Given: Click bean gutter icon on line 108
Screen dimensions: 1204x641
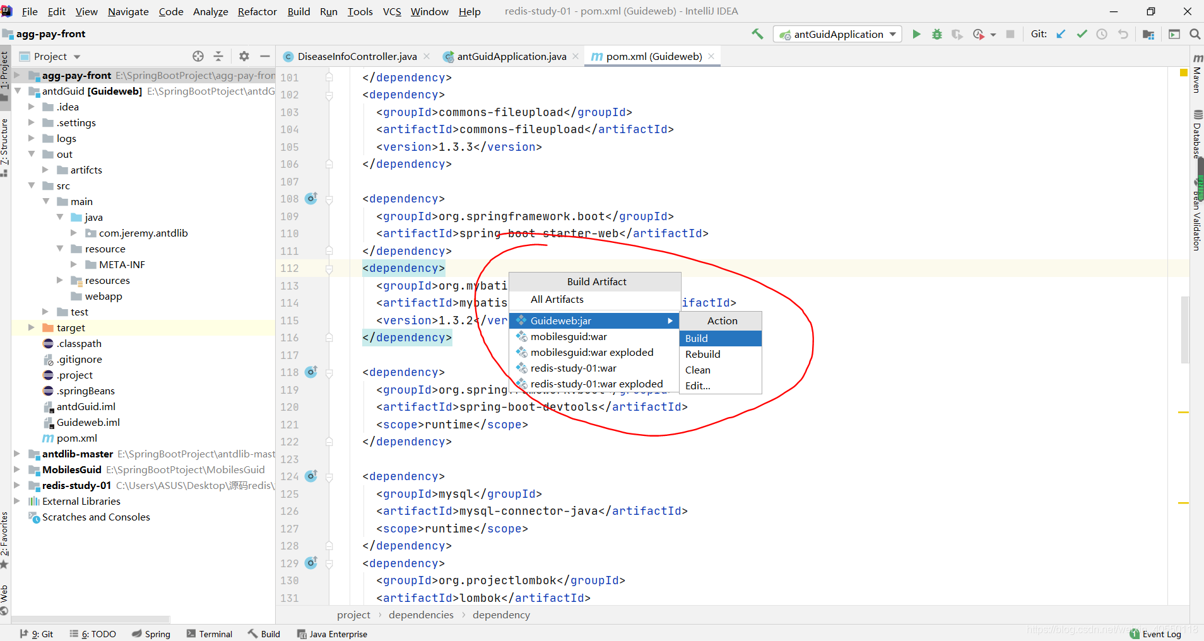Looking at the screenshot, I should (x=311, y=199).
